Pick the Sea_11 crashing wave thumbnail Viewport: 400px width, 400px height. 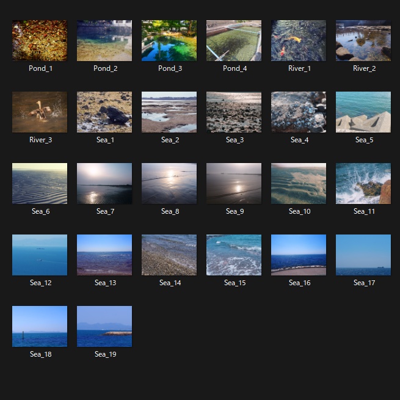[x=363, y=183]
